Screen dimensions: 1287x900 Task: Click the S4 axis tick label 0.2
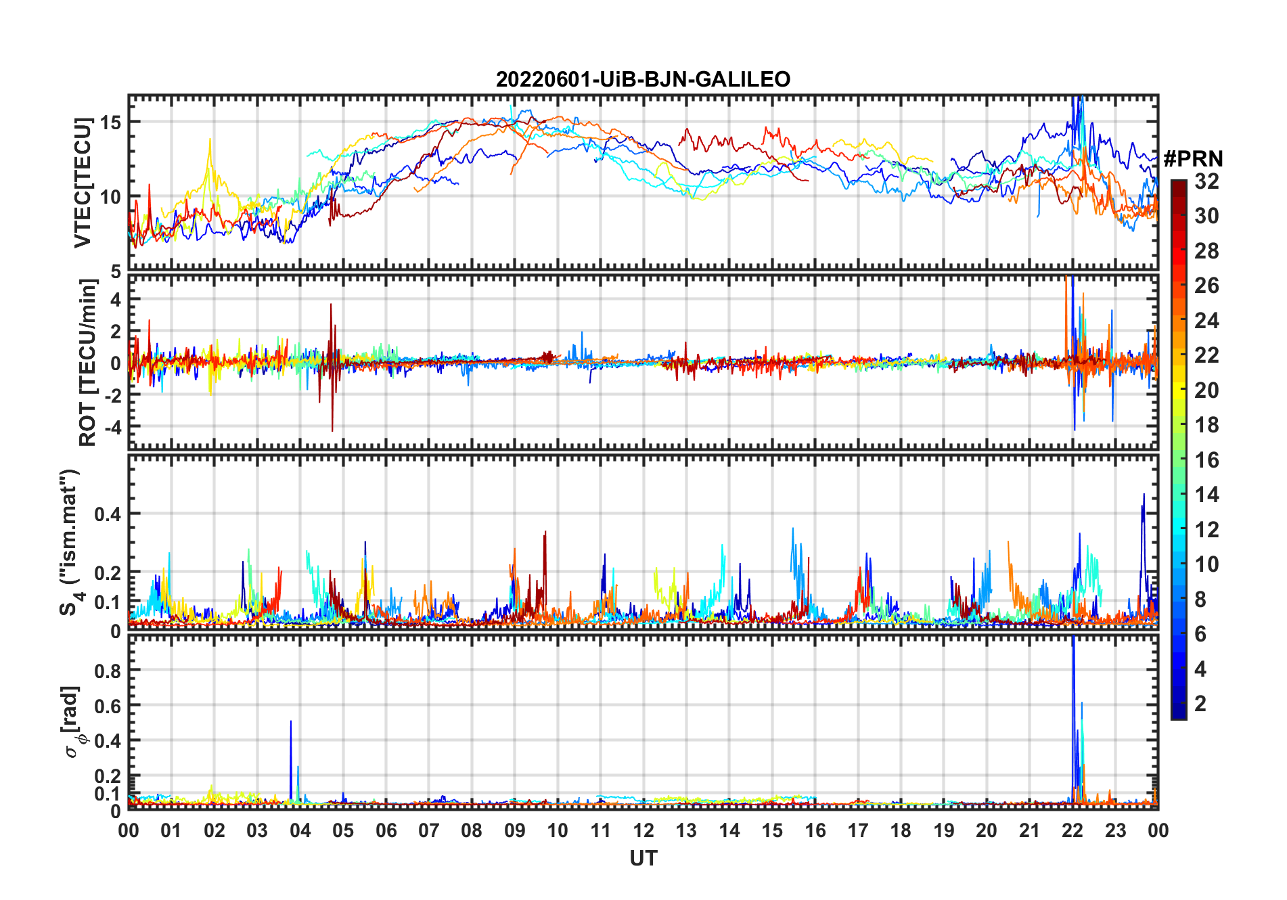108,573
